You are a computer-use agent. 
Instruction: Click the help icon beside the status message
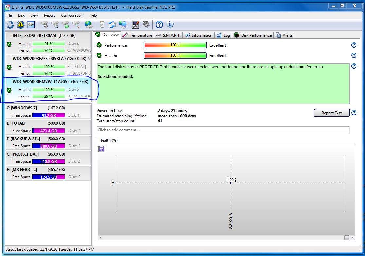pos(354,66)
